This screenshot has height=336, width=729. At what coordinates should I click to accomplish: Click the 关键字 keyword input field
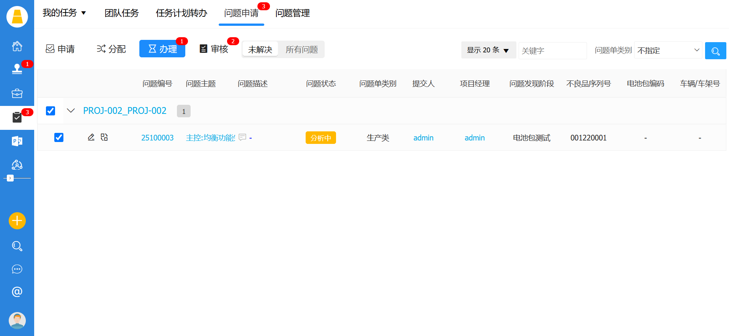tap(552, 50)
